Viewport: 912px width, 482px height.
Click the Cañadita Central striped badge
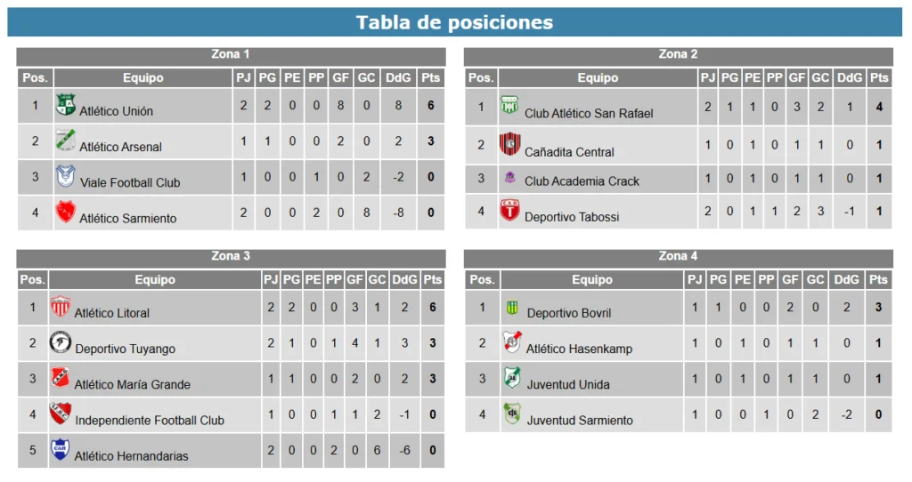[x=509, y=144]
